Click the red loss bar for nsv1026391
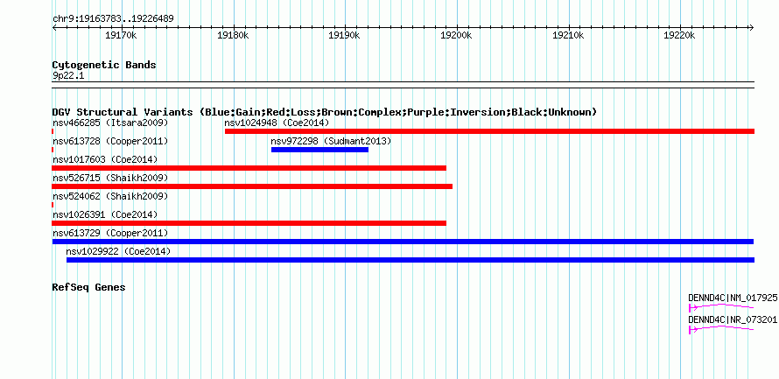 [249, 223]
